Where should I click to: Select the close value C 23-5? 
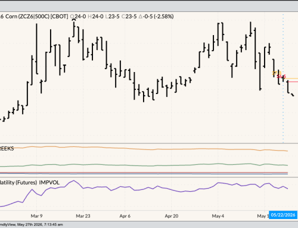click(129, 17)
